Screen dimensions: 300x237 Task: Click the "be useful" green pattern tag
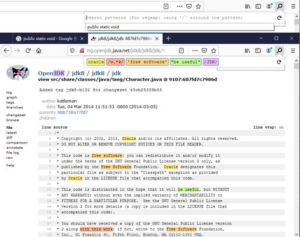(x=186, y=62)
